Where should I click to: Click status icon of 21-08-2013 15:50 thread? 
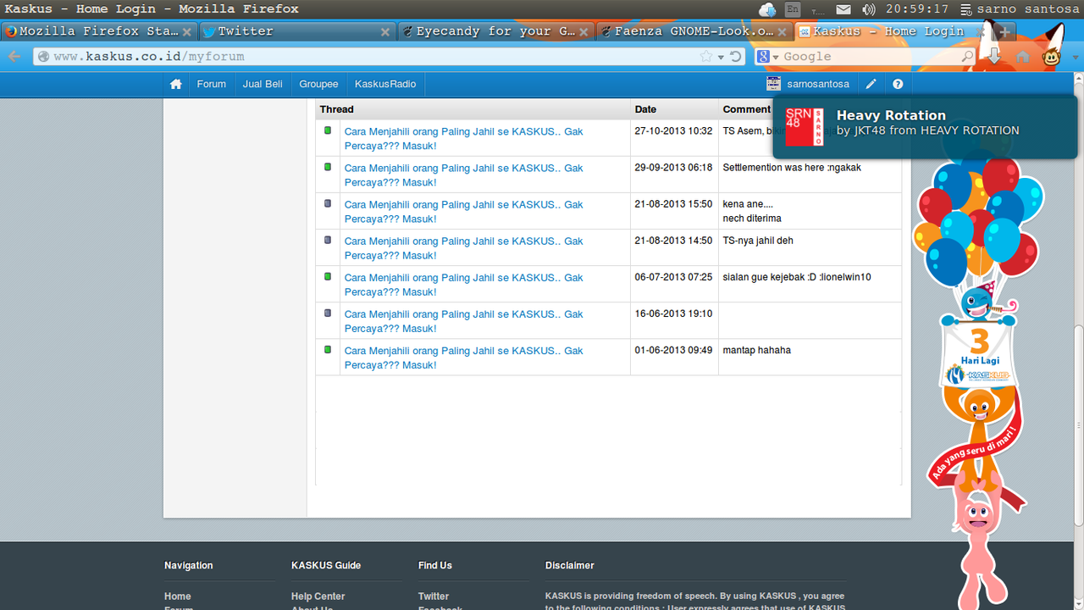tap(328, 203)
